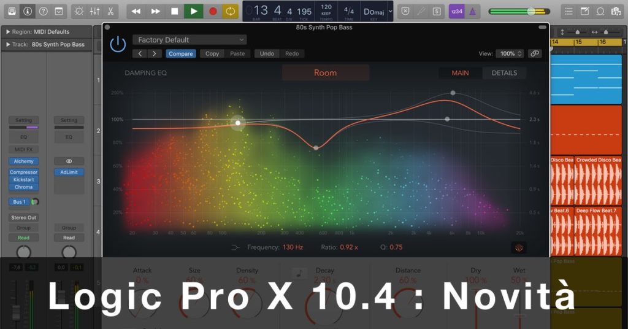
Task: Expand the Track: 80s Synth Pop Bass triangle
Action: [8, 44]
